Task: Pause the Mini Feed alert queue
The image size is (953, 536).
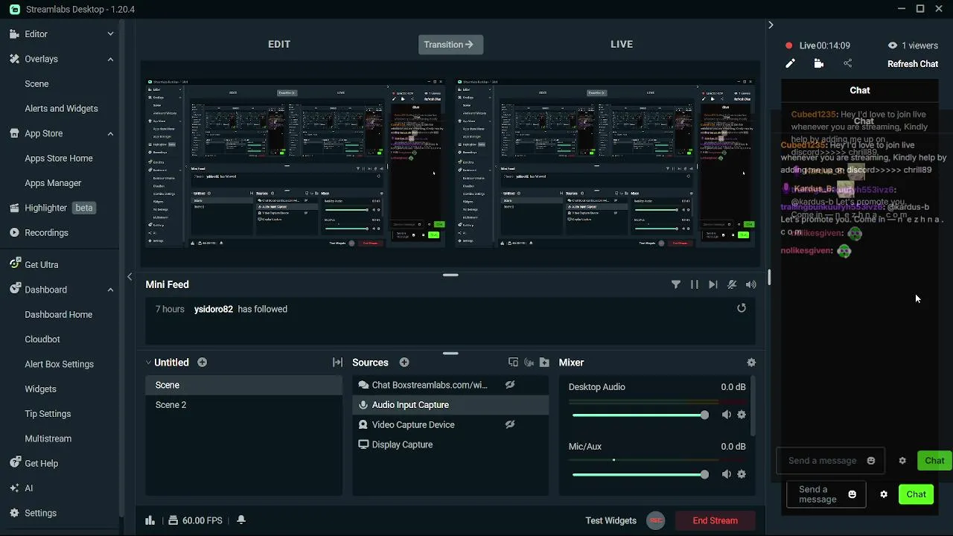Action: click(x=695, y=284)
